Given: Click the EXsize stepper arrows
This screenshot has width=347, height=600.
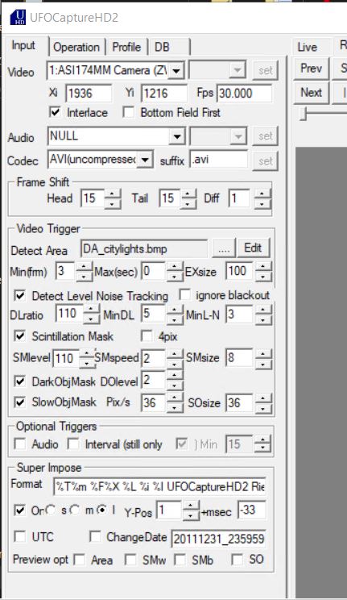Looking at the screenshot, I should point(263,272).
